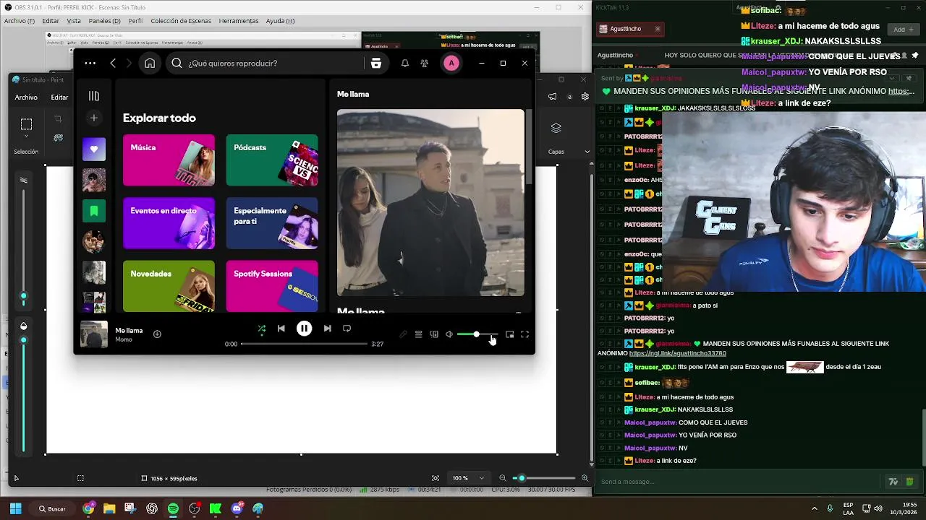
Task: Open Connect to a device
Action: pyautogui.click(x=434, y=334)
